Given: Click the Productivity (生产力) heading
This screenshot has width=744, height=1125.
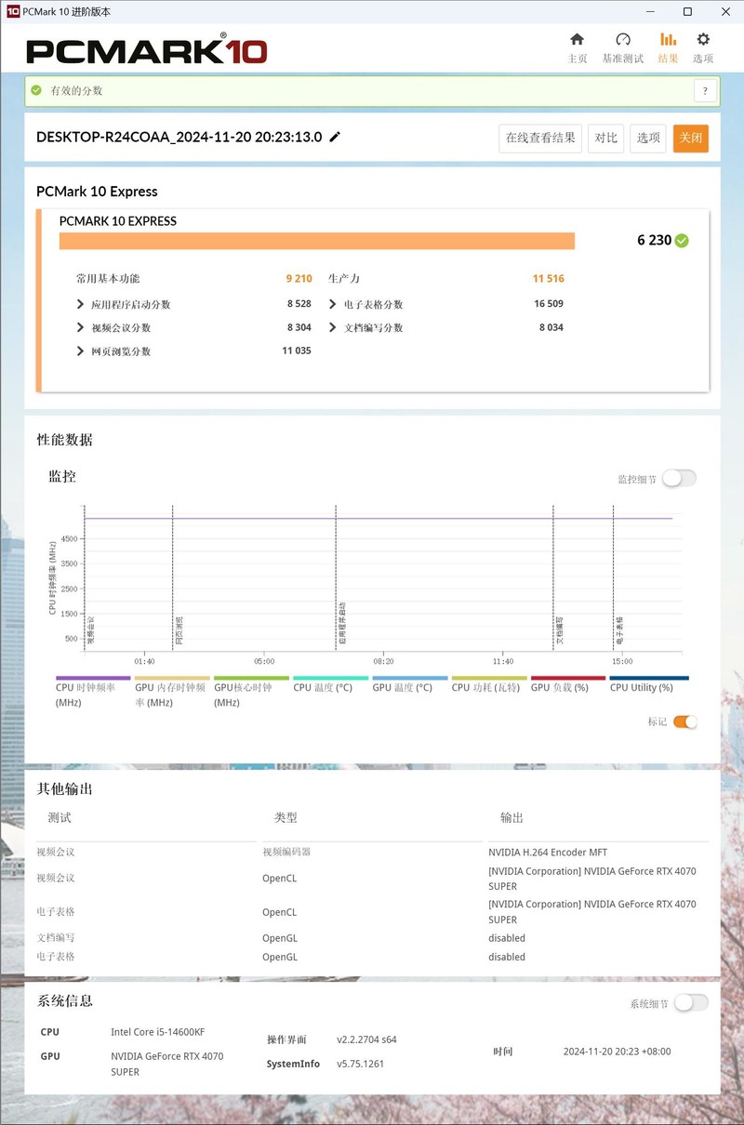Looking at the screenshot, I should (344, 278).
